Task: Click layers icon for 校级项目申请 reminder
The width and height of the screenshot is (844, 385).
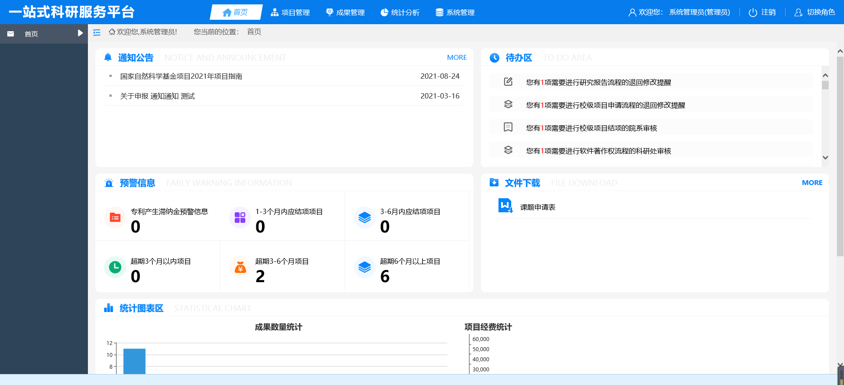Action: tap(508, 105)
